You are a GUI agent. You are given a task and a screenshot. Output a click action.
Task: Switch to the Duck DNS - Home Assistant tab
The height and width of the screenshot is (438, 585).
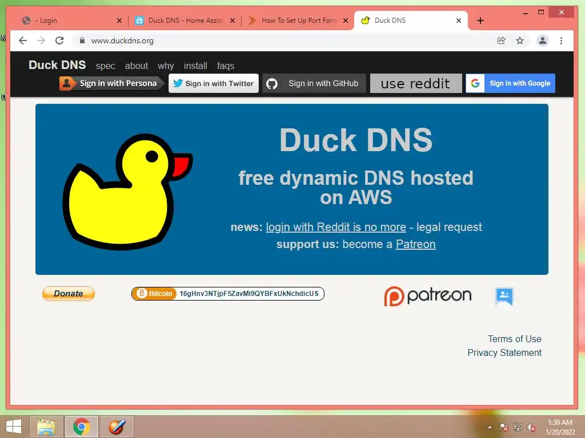pyautogui.click(x=185, y=21)
